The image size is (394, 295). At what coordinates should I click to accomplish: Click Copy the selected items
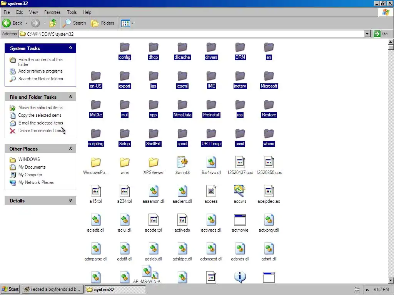point(40,115)
